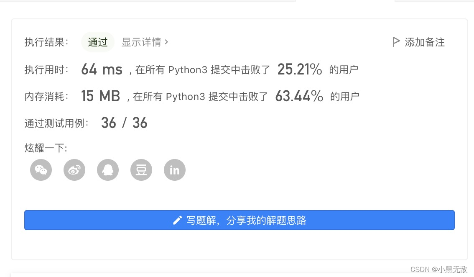Screen dimensions: 474x277
Task: Expand 显示详情 using its chevron arrow
Action: coord(167,42)
